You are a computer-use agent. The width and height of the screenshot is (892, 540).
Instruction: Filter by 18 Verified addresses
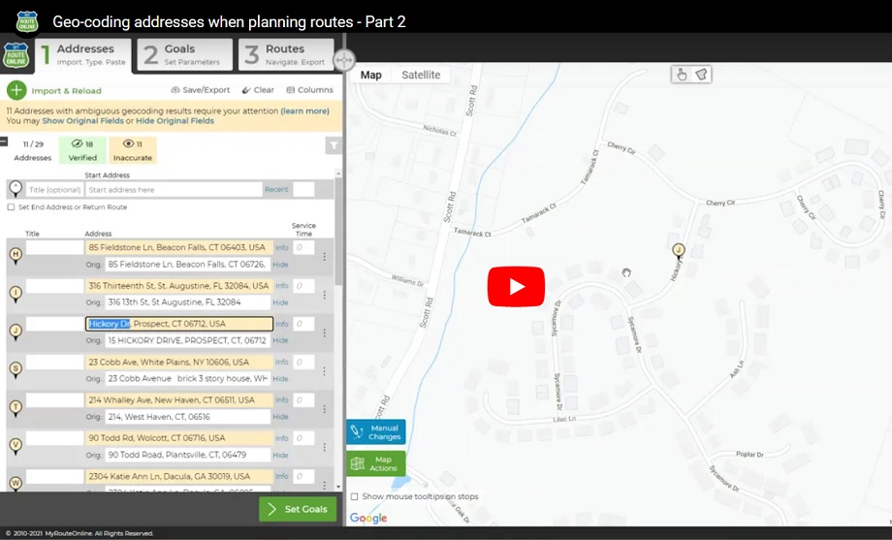(82, 150)
